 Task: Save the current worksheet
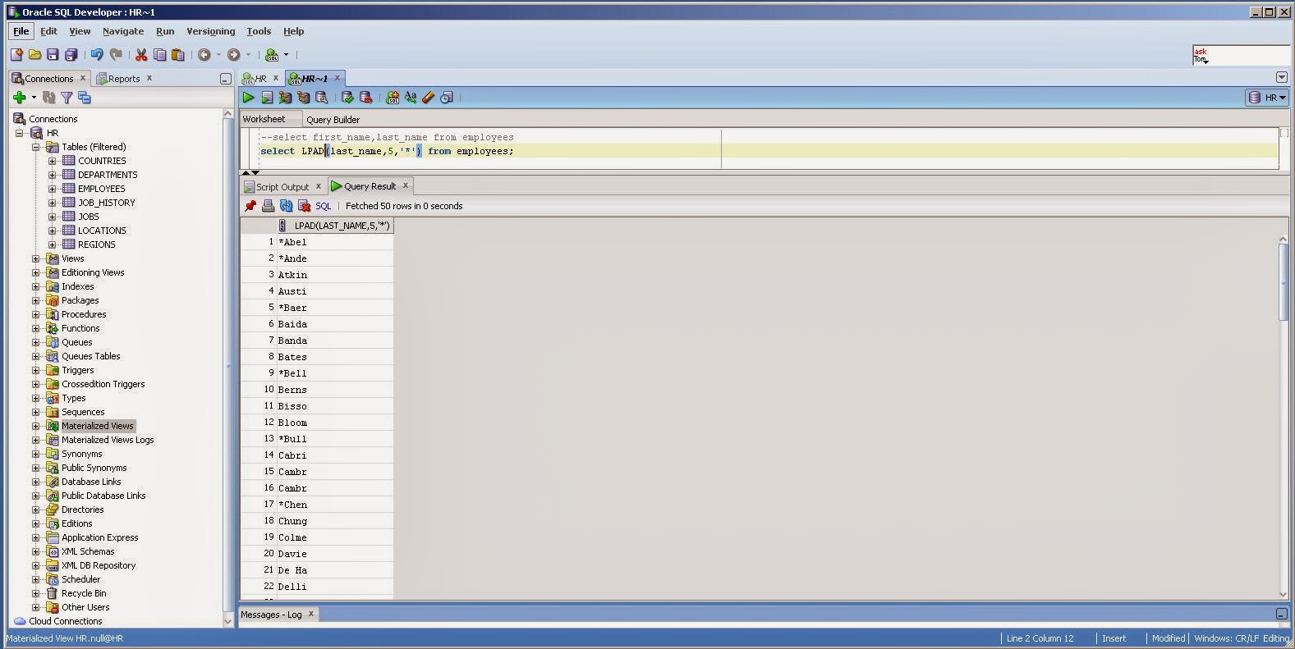pos(53,55)
